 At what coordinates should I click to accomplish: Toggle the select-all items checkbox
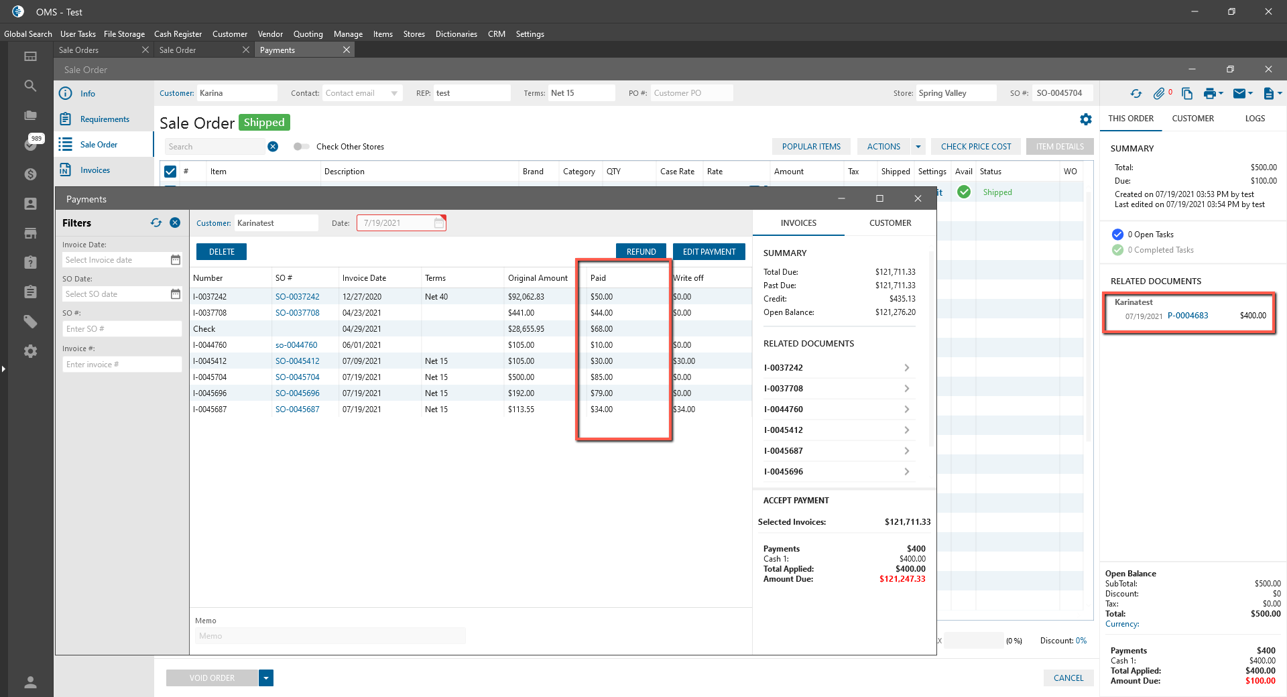tap(170, 172)
